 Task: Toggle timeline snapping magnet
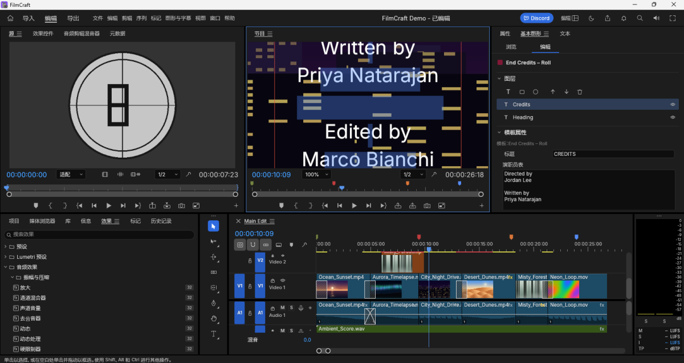click(253, 245)
